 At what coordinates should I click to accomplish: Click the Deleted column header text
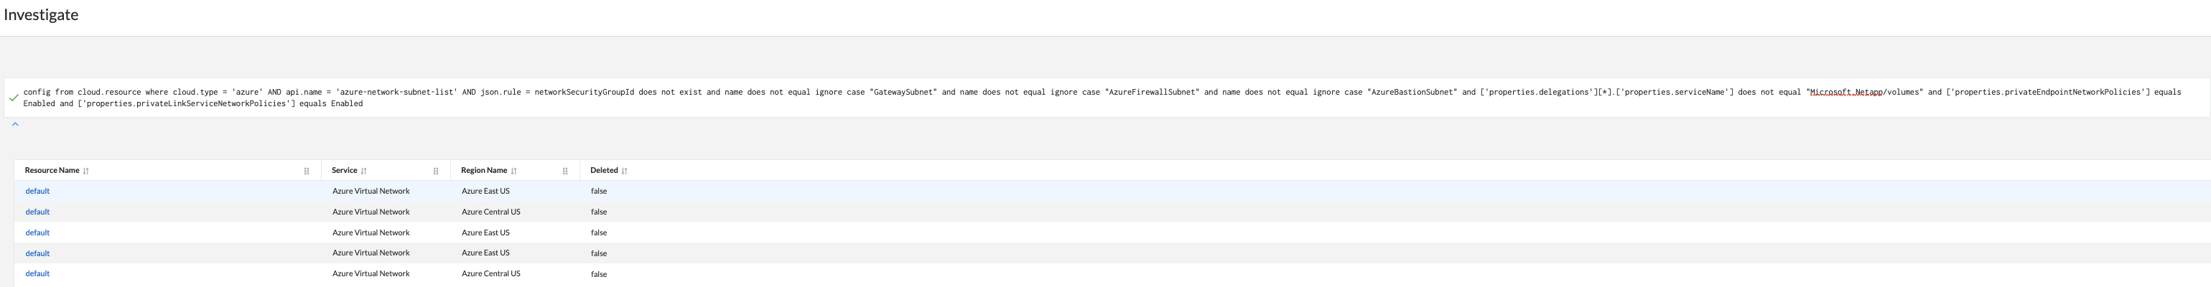pyautogui.click(x=604, y=171)
